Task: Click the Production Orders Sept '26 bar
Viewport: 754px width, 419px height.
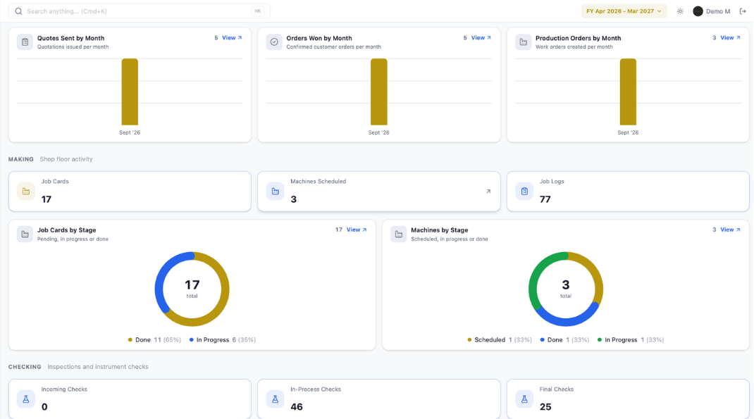Action: (628, 92)
